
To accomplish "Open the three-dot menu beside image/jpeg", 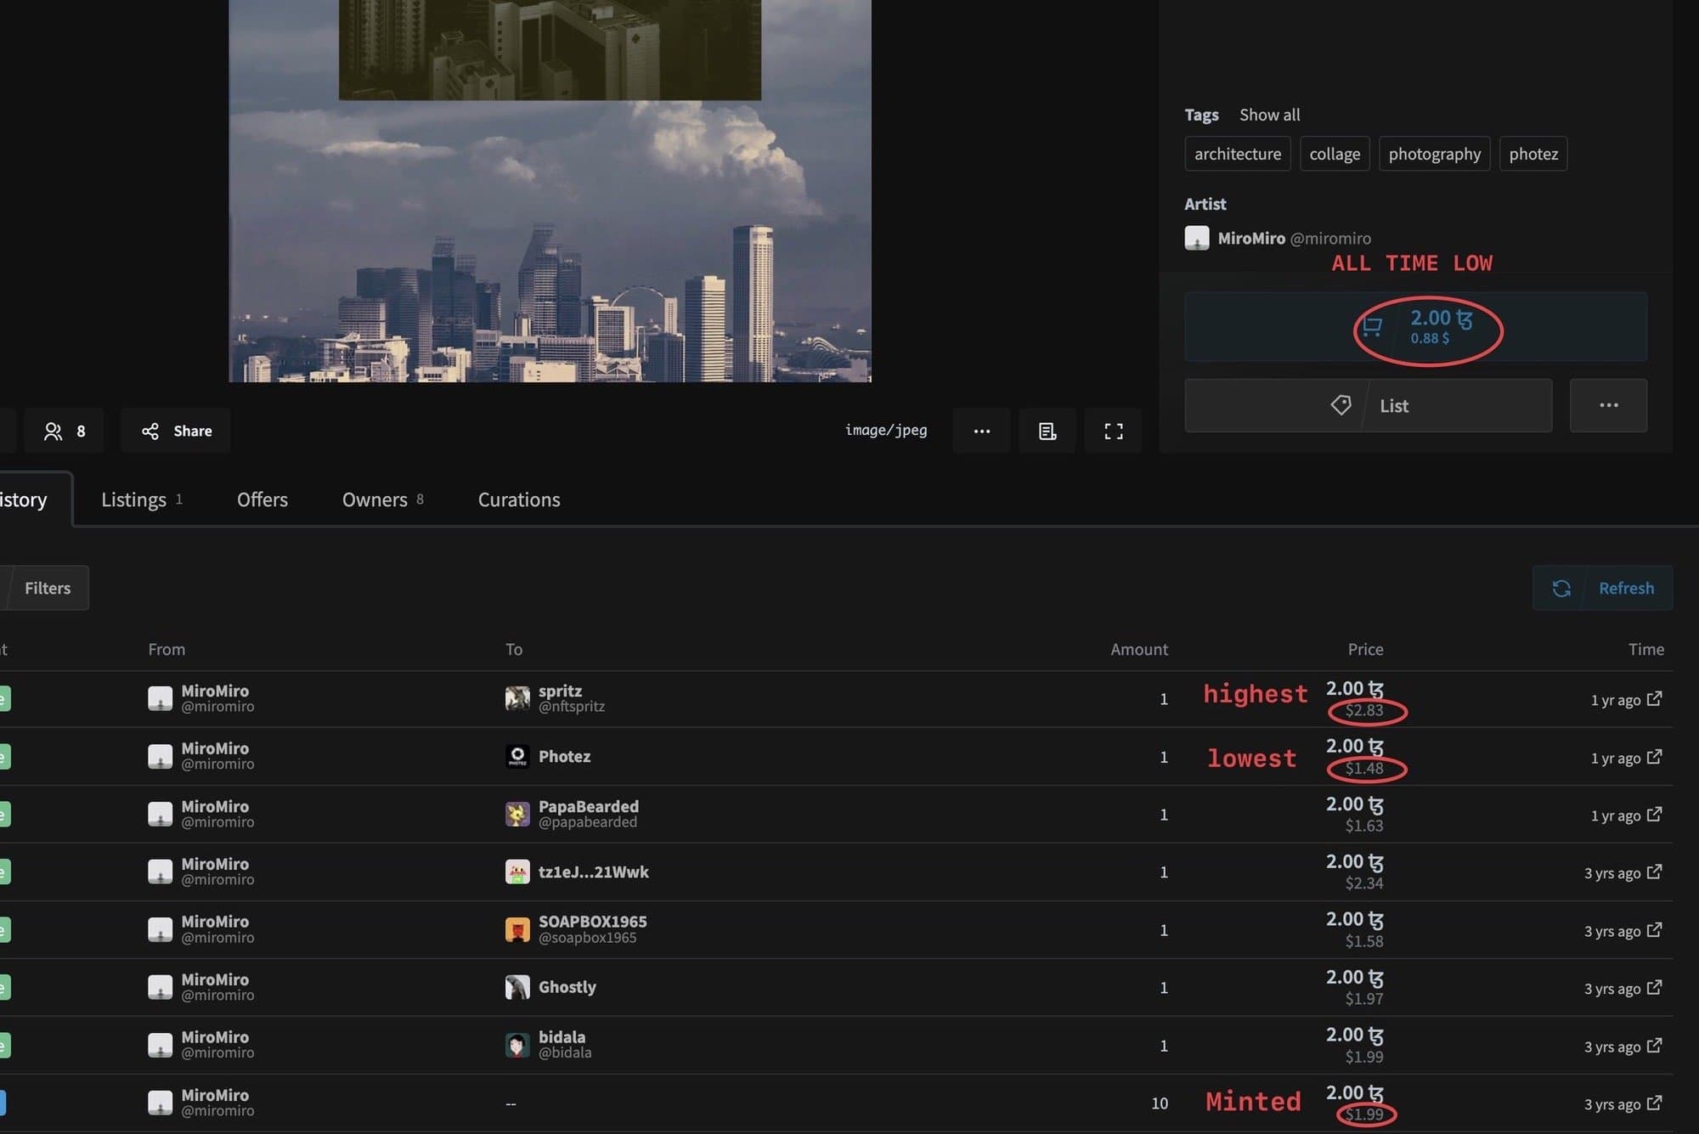I will click(981, 432).
